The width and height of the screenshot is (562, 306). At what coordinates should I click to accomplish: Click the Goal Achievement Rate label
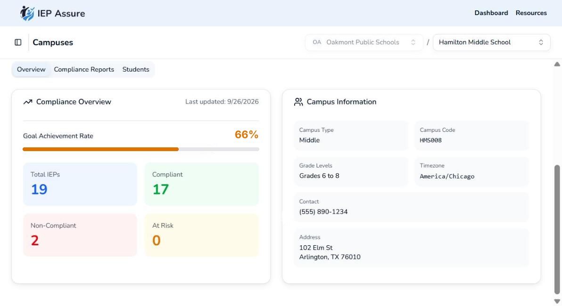[58, 136]
